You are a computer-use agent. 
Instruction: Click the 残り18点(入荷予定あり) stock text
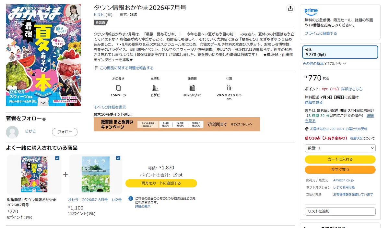coord(326,138)
